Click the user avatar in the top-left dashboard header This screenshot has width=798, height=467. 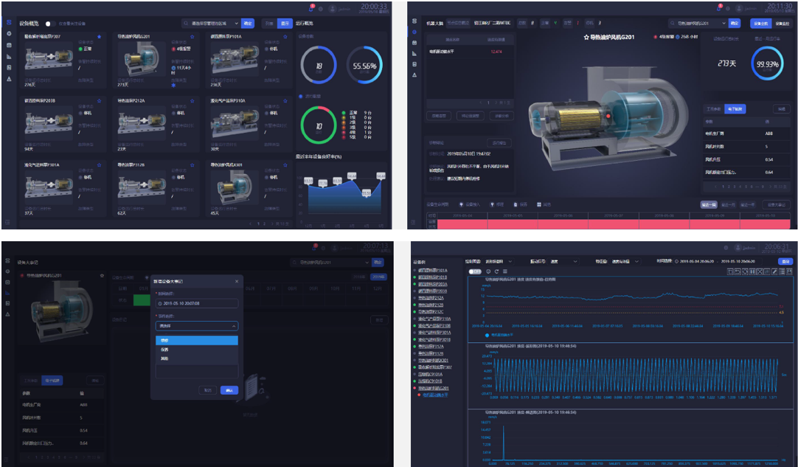[x=333, y=9]
